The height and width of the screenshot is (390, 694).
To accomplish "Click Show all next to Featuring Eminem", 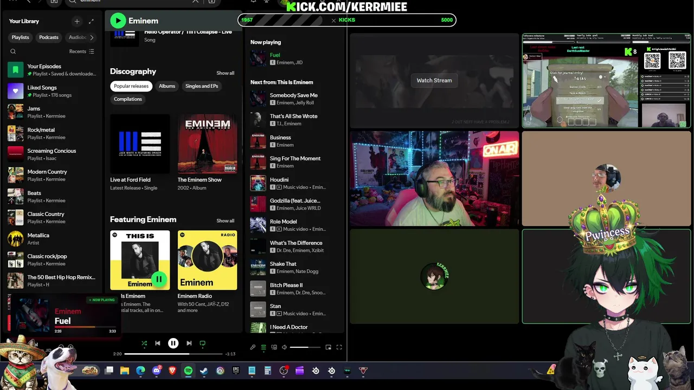I will 226,221.
